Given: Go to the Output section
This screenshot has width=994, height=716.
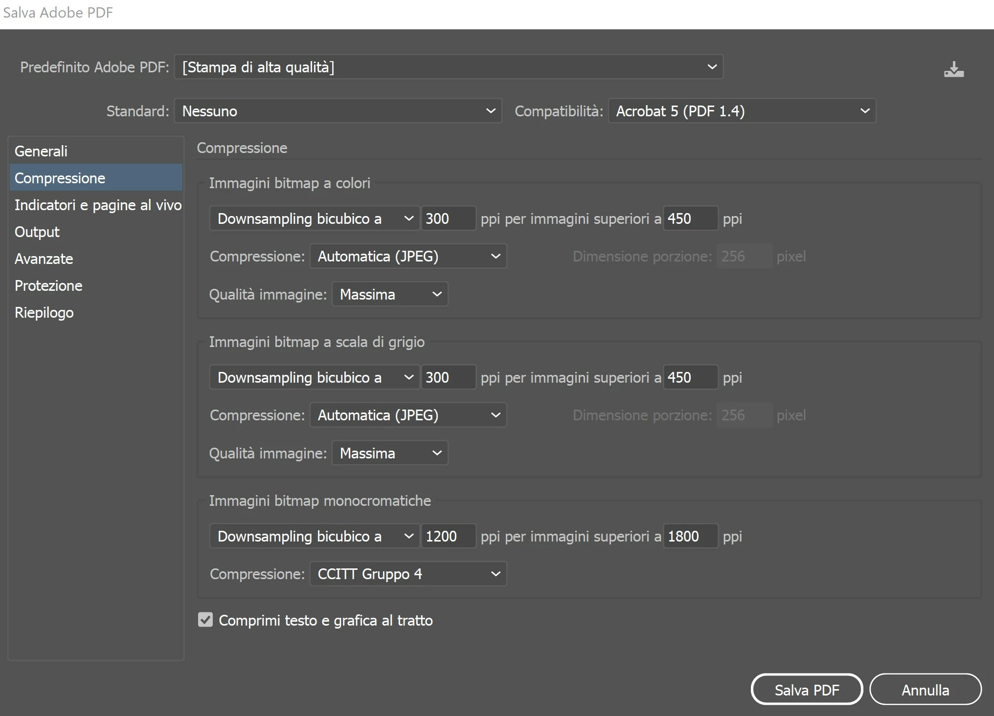Looking at the screenshot, I should pos(37,232).
